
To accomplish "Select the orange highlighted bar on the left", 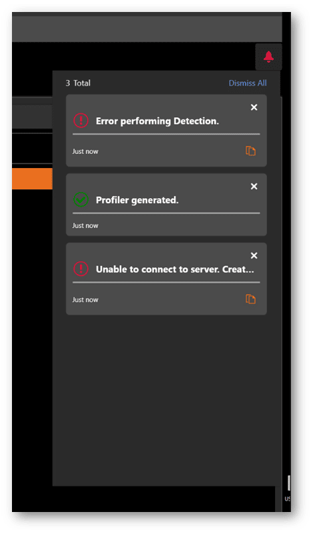I will coord(33,179).
